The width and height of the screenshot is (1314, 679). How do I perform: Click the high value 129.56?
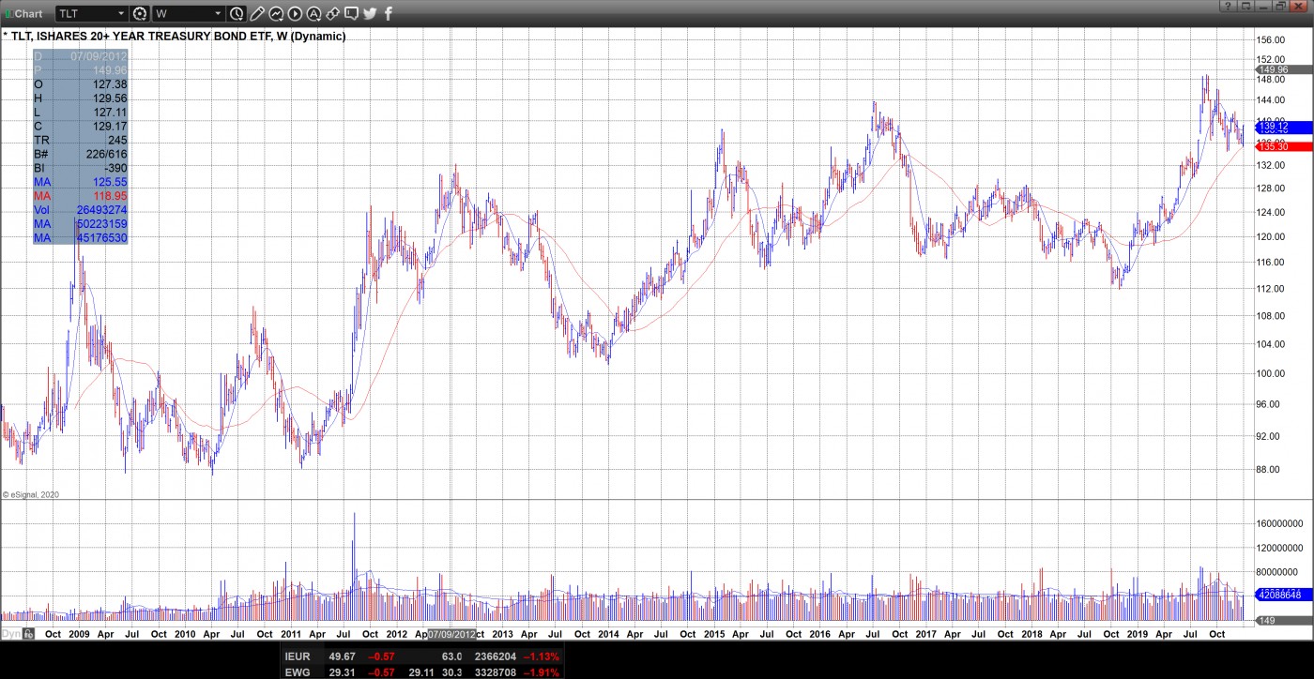point(109,98)
